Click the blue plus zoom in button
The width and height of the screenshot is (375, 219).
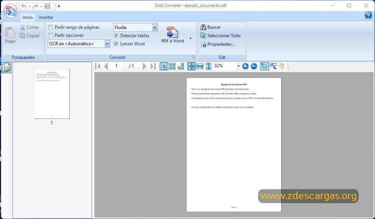point(245,66)
